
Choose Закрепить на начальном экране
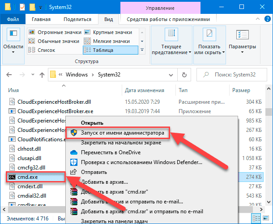151,143
